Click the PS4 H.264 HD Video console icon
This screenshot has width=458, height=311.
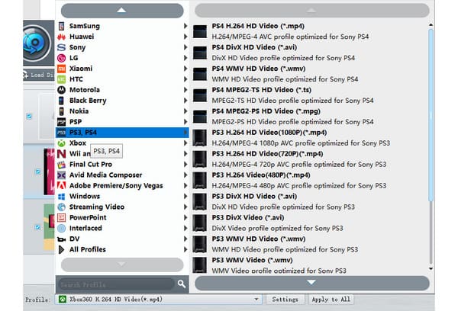click(x=200, y=31)
